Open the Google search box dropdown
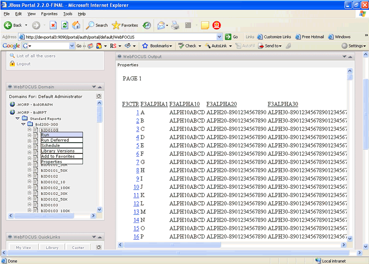This screenshot has width=369, height=264. coord(72,46)
